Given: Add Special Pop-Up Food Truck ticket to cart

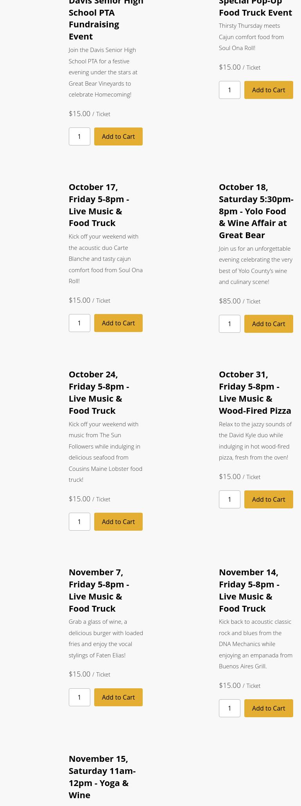Looking at the screenshot, I should click(x=269, y=90).
